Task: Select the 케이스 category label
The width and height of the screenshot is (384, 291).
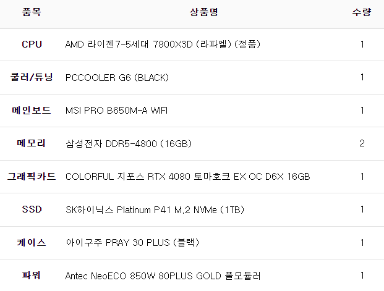Action: (32, 243)
